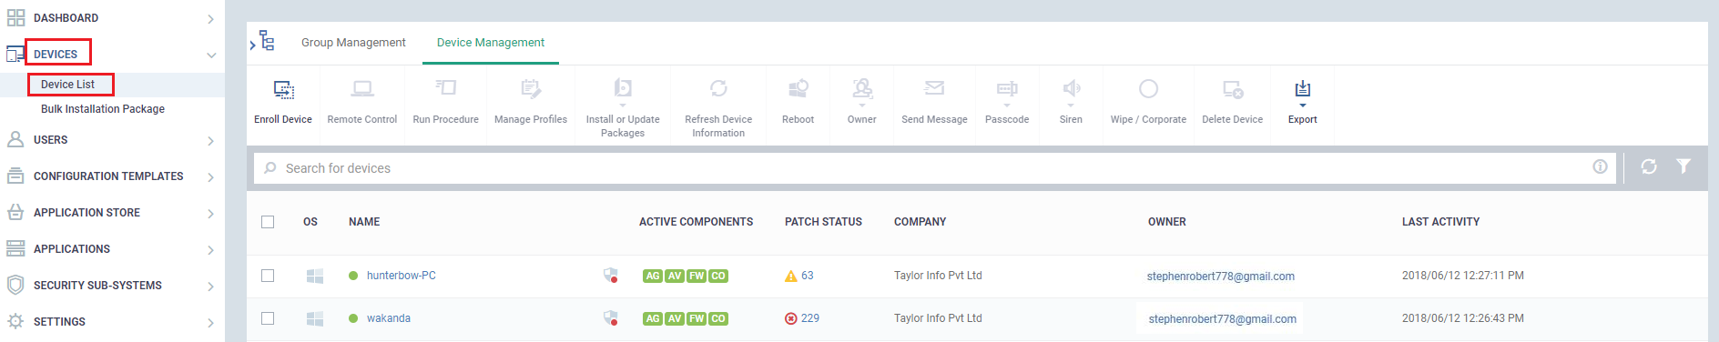Expand the Security Sub-Systems section chevron
1719x342 pixels.
tap(210, 286)
